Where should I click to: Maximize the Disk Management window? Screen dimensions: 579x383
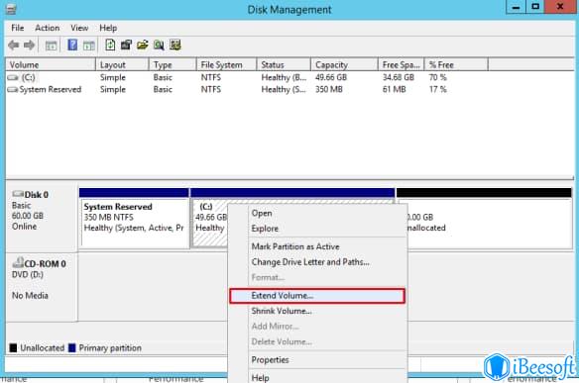(535, 7)
